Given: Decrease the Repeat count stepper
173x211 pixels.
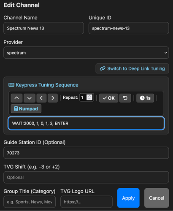Looking at the screenshot, I should click(89, 99).
